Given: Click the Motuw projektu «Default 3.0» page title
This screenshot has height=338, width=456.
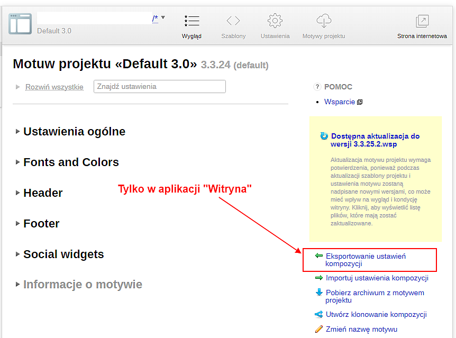Looking at the screenshot, I should tap(105, 64).
